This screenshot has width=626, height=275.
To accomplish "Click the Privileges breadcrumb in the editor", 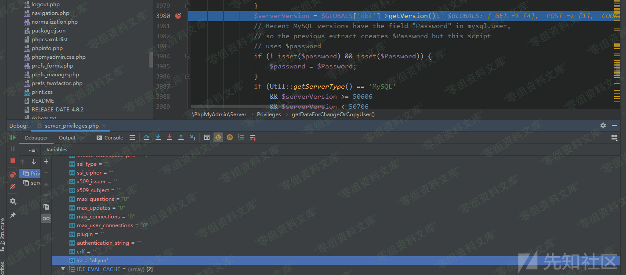I will (269, 114).
